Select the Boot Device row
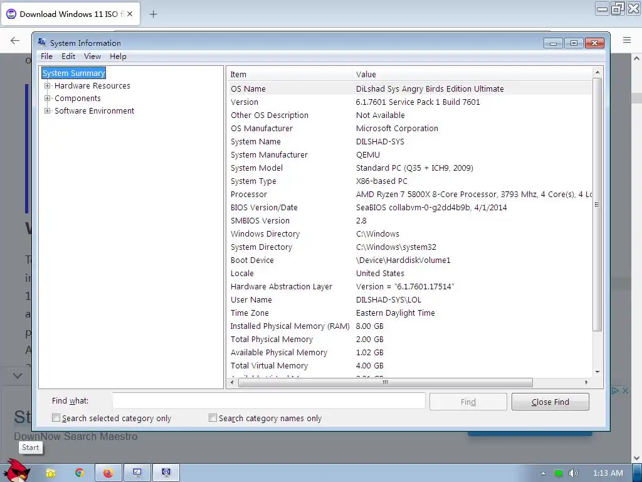642x482 pixels. (409, 260)
